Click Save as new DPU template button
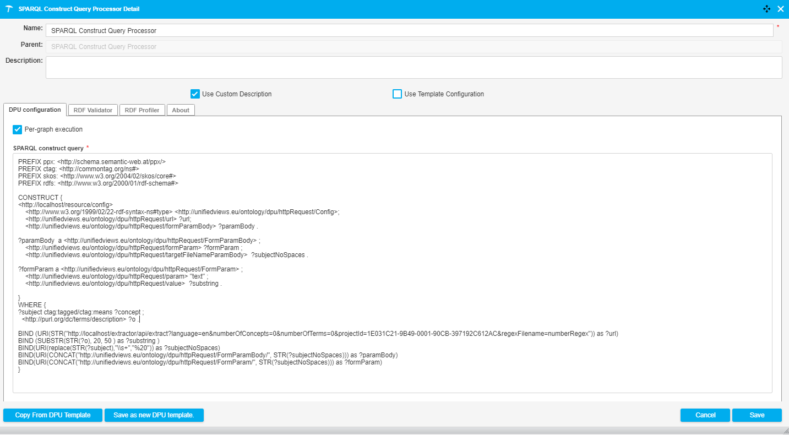The image size is (789, 435). [154, 415]
